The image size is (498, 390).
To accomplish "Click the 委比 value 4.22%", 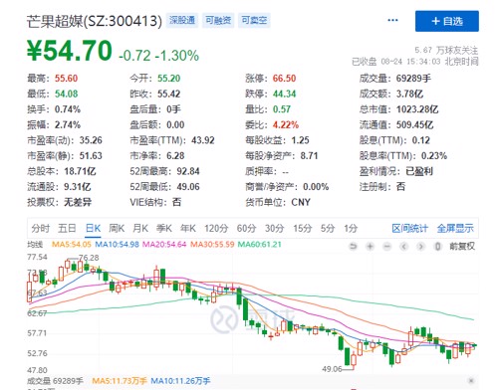I will pos(286,125).
